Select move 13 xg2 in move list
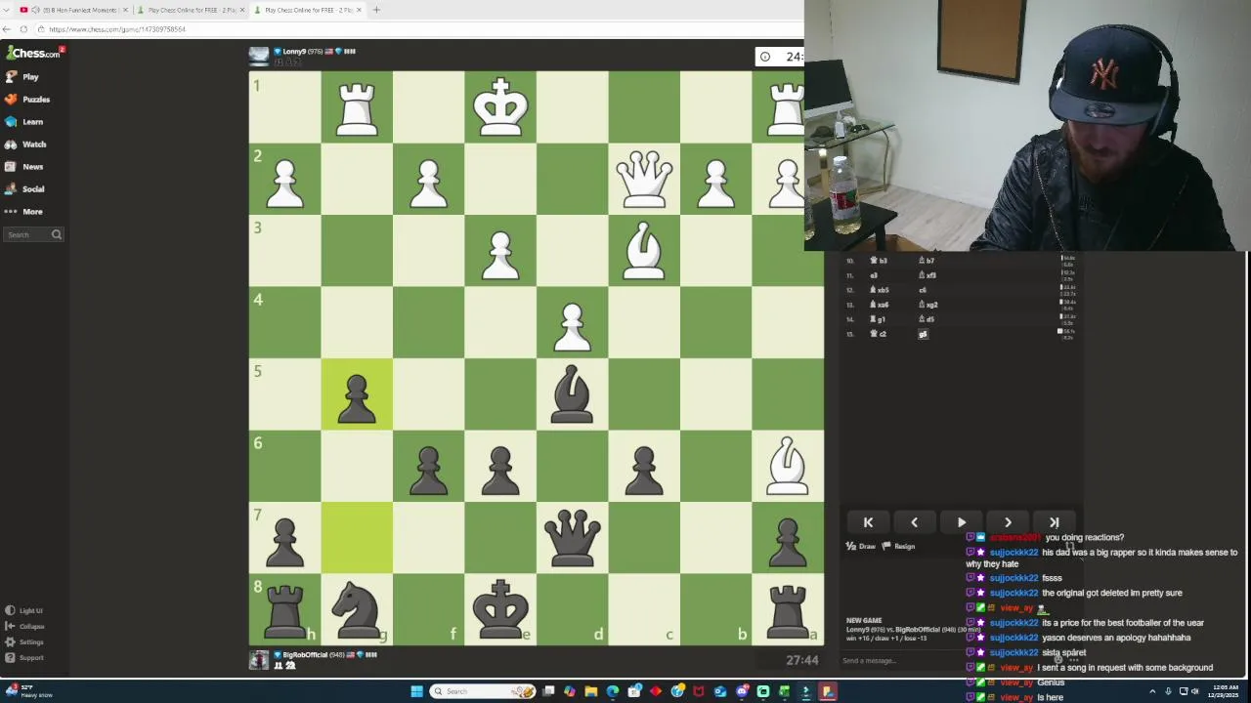This screenshot has height=703, width=1251. (928, 305)
